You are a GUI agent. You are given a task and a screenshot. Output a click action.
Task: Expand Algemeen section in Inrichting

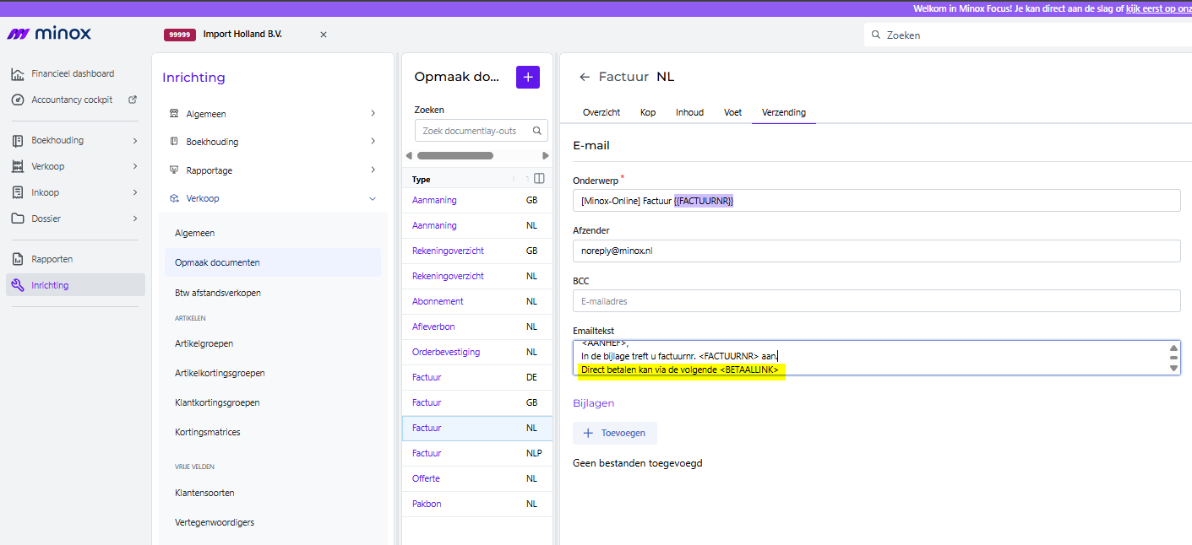point(373,113)
